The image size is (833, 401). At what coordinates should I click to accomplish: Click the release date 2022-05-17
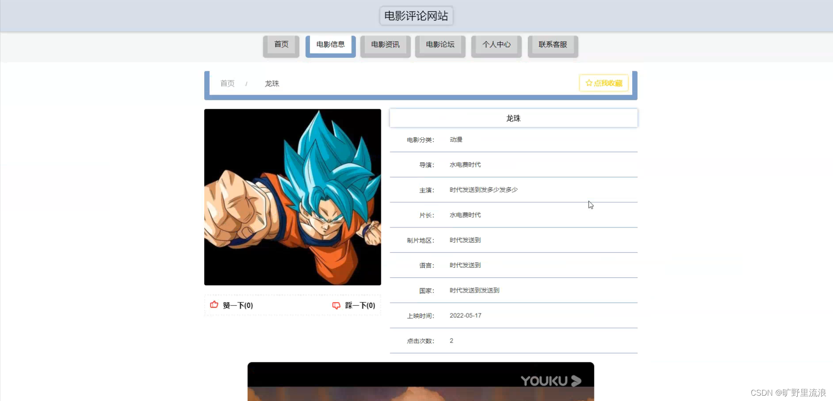(x=465, y=315)
